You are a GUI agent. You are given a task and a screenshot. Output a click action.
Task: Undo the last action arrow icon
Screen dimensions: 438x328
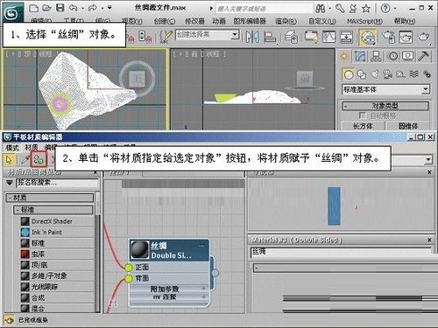click(73, 8)
